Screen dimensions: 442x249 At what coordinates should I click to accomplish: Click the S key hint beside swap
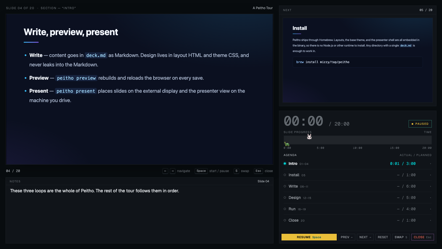236,171
